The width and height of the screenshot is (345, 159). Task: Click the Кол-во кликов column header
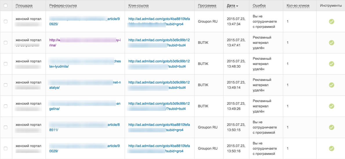pyautogui.click(x=298, y=6)
